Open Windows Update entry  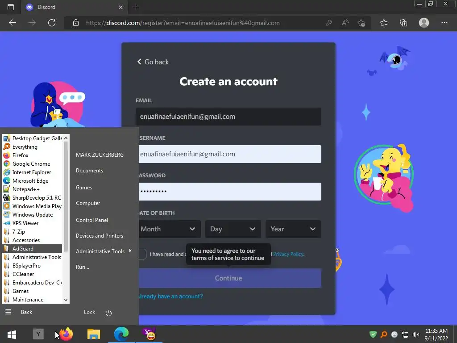pos(32,214)
